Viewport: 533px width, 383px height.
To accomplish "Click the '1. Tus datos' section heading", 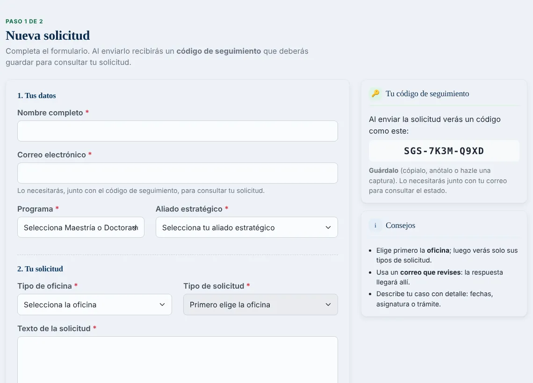I will pyautogui.click(x=37, y=96).
